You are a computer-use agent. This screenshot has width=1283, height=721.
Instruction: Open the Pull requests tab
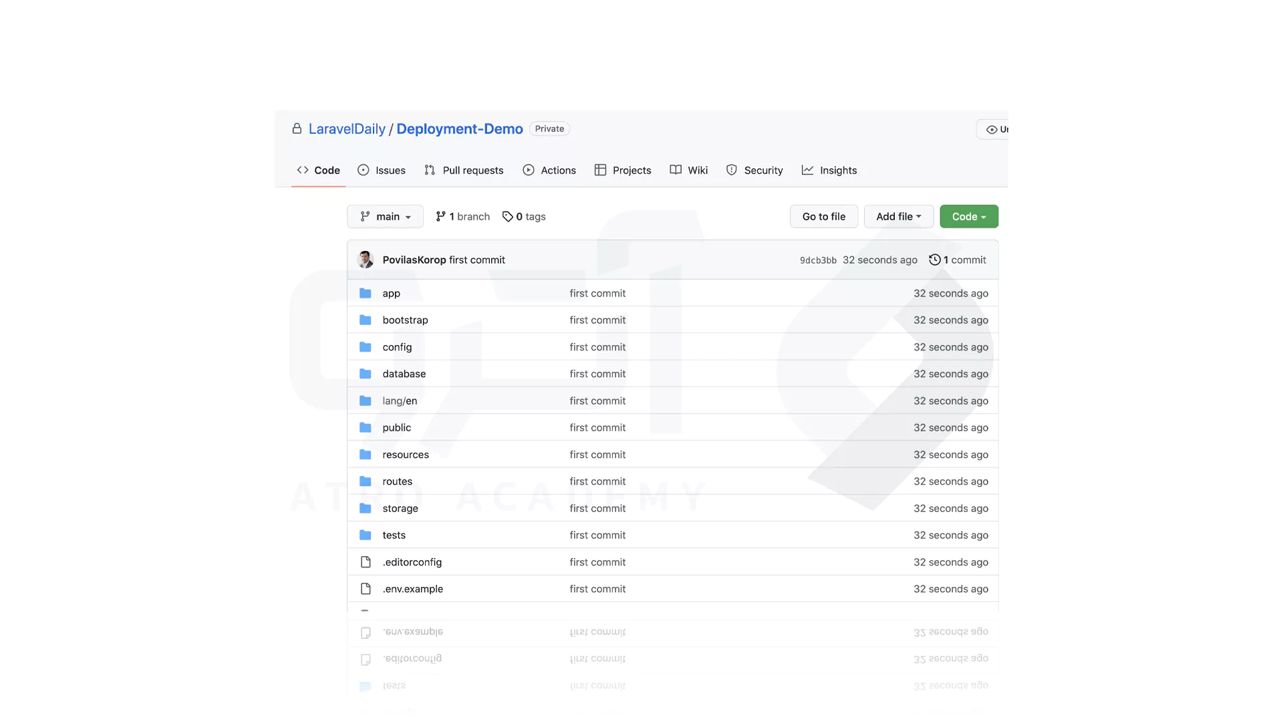pos(464,170)
